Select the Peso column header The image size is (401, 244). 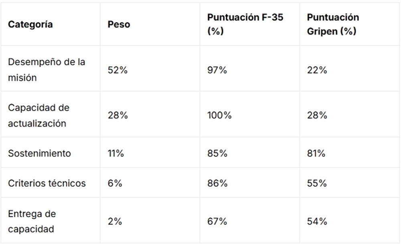[x=119, y=24]
